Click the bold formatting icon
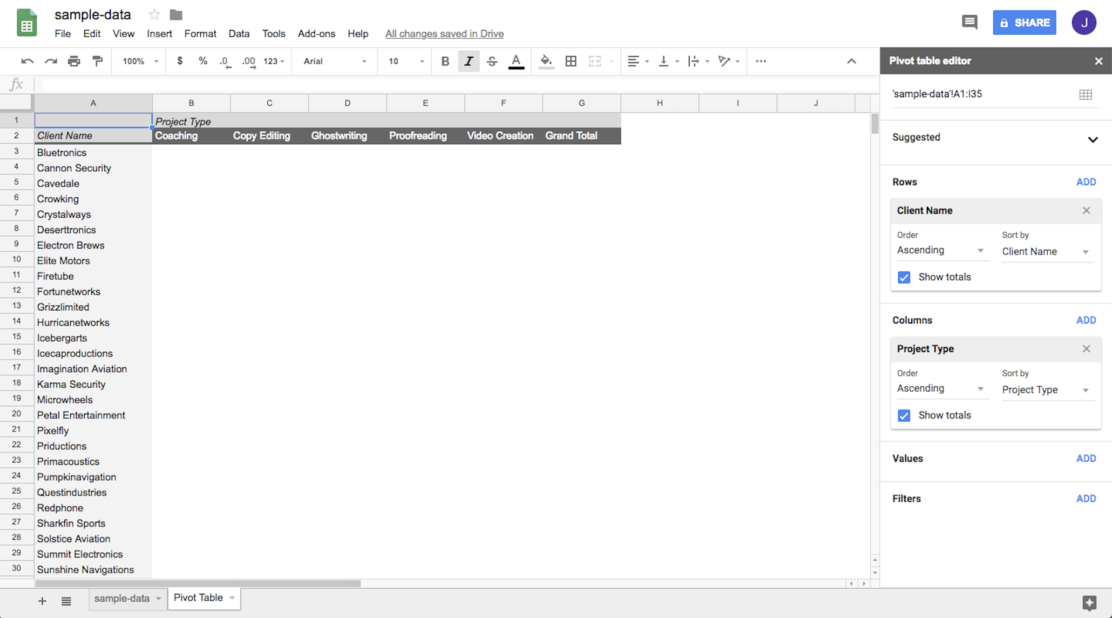1112x618 pixels. click(444, 61)
